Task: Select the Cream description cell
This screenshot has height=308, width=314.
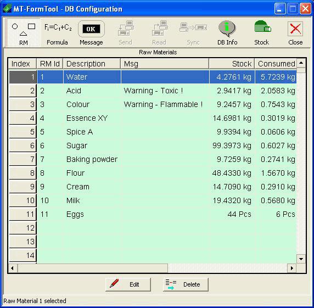Action: [92, 187]
